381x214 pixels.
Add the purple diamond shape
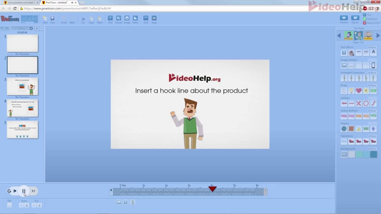pyautogui.click(x=373, y=129)
